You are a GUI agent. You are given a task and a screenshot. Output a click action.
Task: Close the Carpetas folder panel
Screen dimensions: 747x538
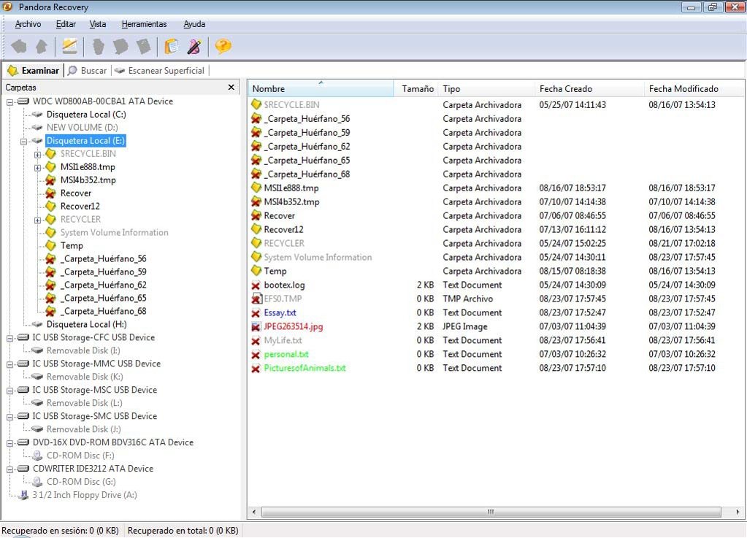click(231, 88)
